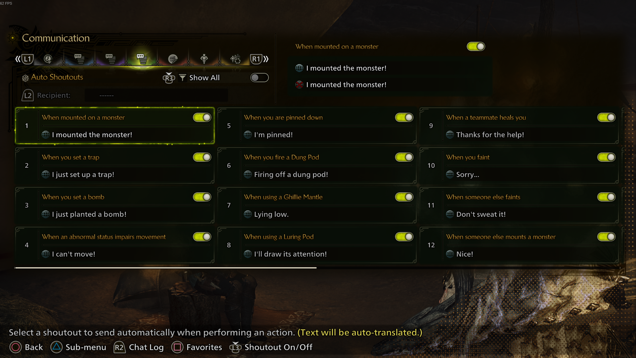This screenshot has height=358, width=636.
Task: Select the green Auto Shoutouts tab
Action: 141,59
